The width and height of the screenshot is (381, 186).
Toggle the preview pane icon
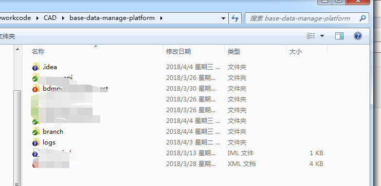tap(339, 36)
